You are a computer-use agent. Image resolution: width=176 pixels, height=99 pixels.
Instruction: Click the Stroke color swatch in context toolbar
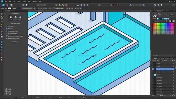click(19, 9)
